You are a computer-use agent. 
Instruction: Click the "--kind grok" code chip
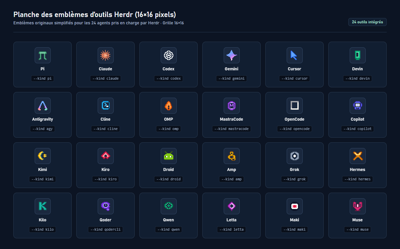tap(294, 179)
